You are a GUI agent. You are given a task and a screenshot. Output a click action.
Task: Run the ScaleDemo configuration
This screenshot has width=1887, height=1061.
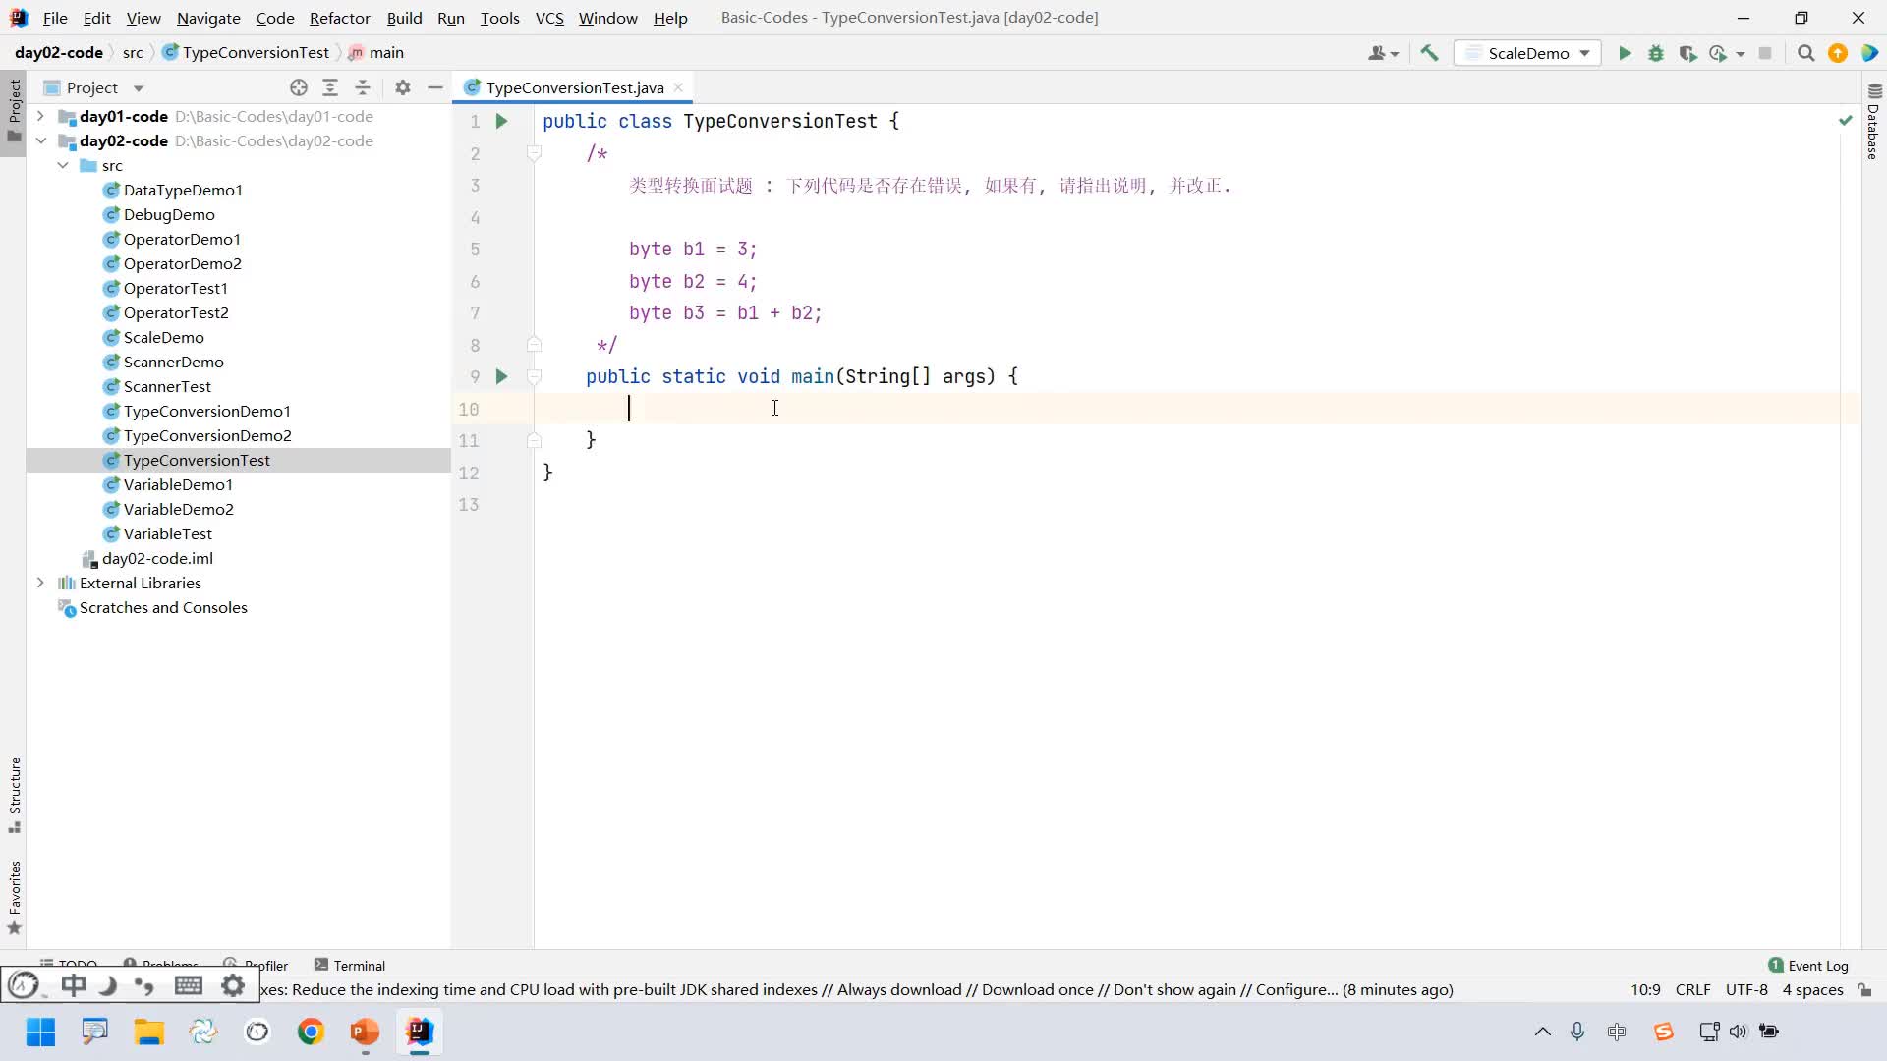[1625, 53]
